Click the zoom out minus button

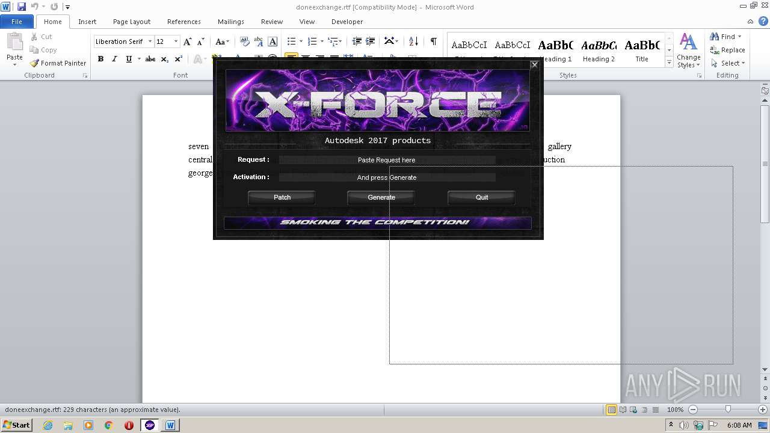(x=692, y=410)
